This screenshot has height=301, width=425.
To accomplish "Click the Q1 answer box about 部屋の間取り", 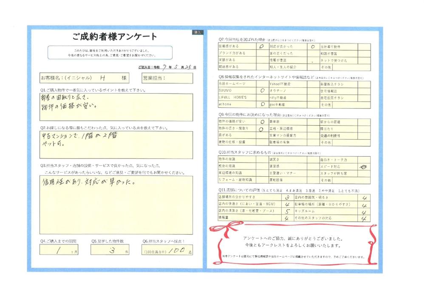I will [116, 107].
